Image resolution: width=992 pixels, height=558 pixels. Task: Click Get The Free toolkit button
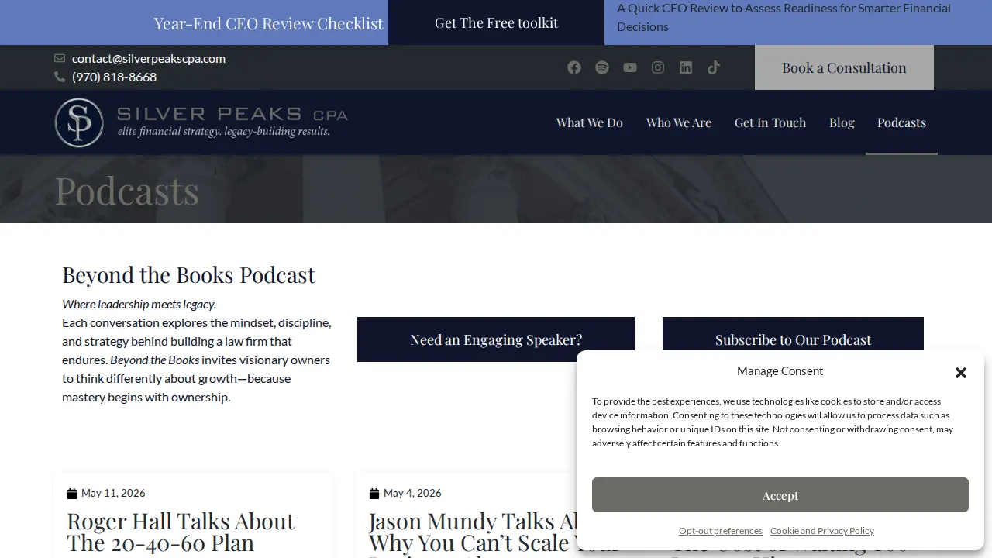496,22
